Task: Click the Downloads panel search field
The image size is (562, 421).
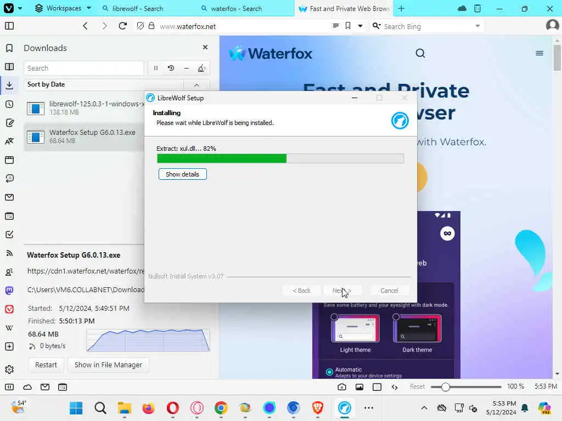Action: tap(84, 68)
